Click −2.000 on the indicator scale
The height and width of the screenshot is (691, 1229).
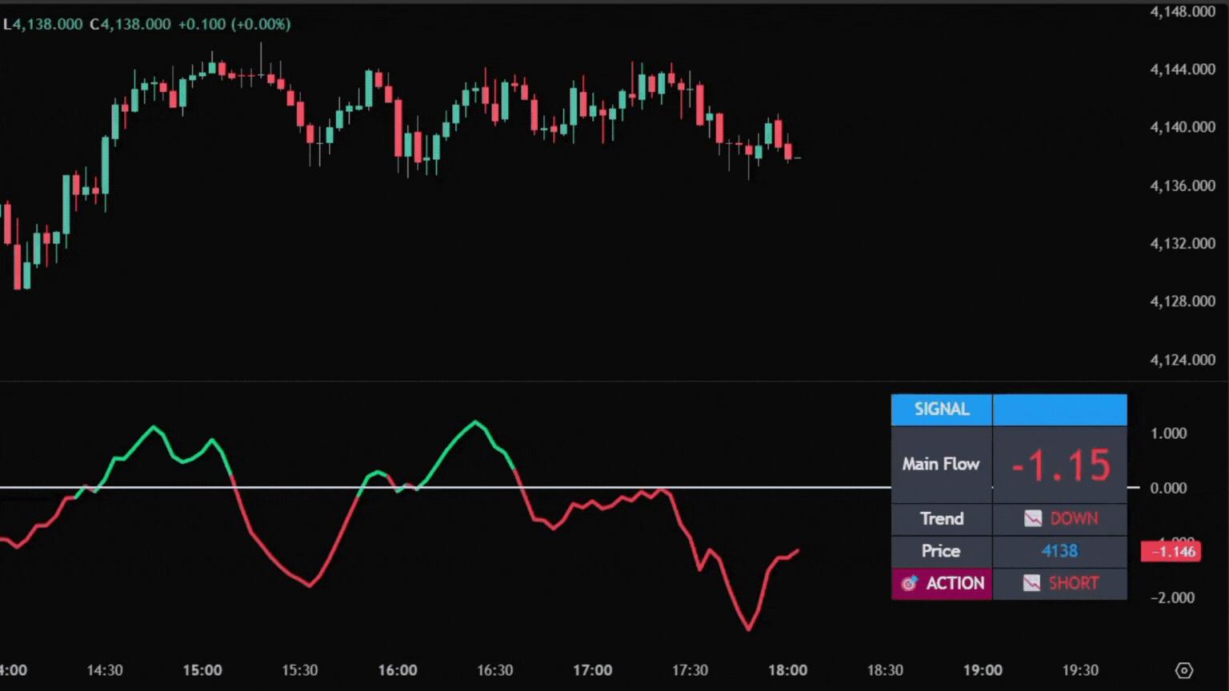coord(1172,597)
